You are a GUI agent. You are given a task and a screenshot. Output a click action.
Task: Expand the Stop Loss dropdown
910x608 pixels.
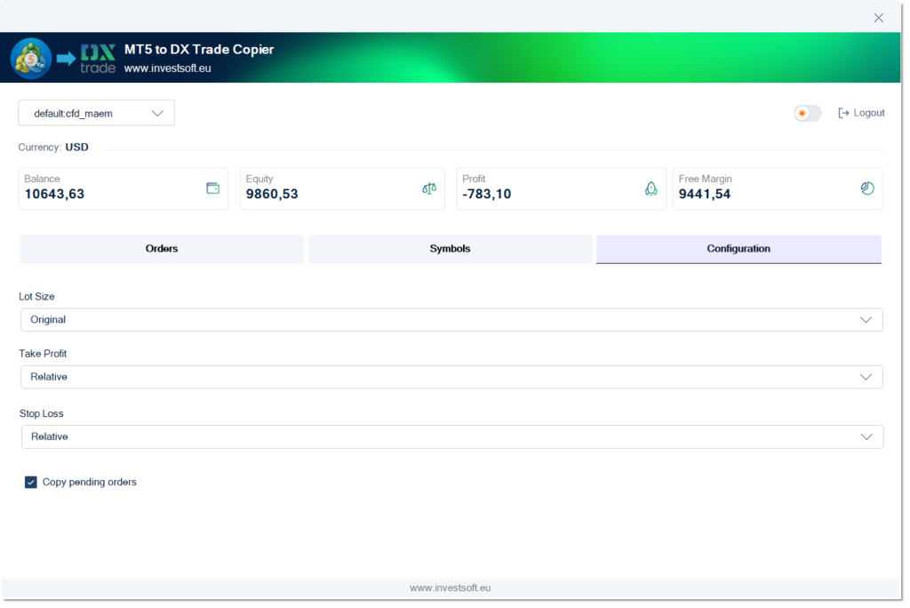coord(451,436)
